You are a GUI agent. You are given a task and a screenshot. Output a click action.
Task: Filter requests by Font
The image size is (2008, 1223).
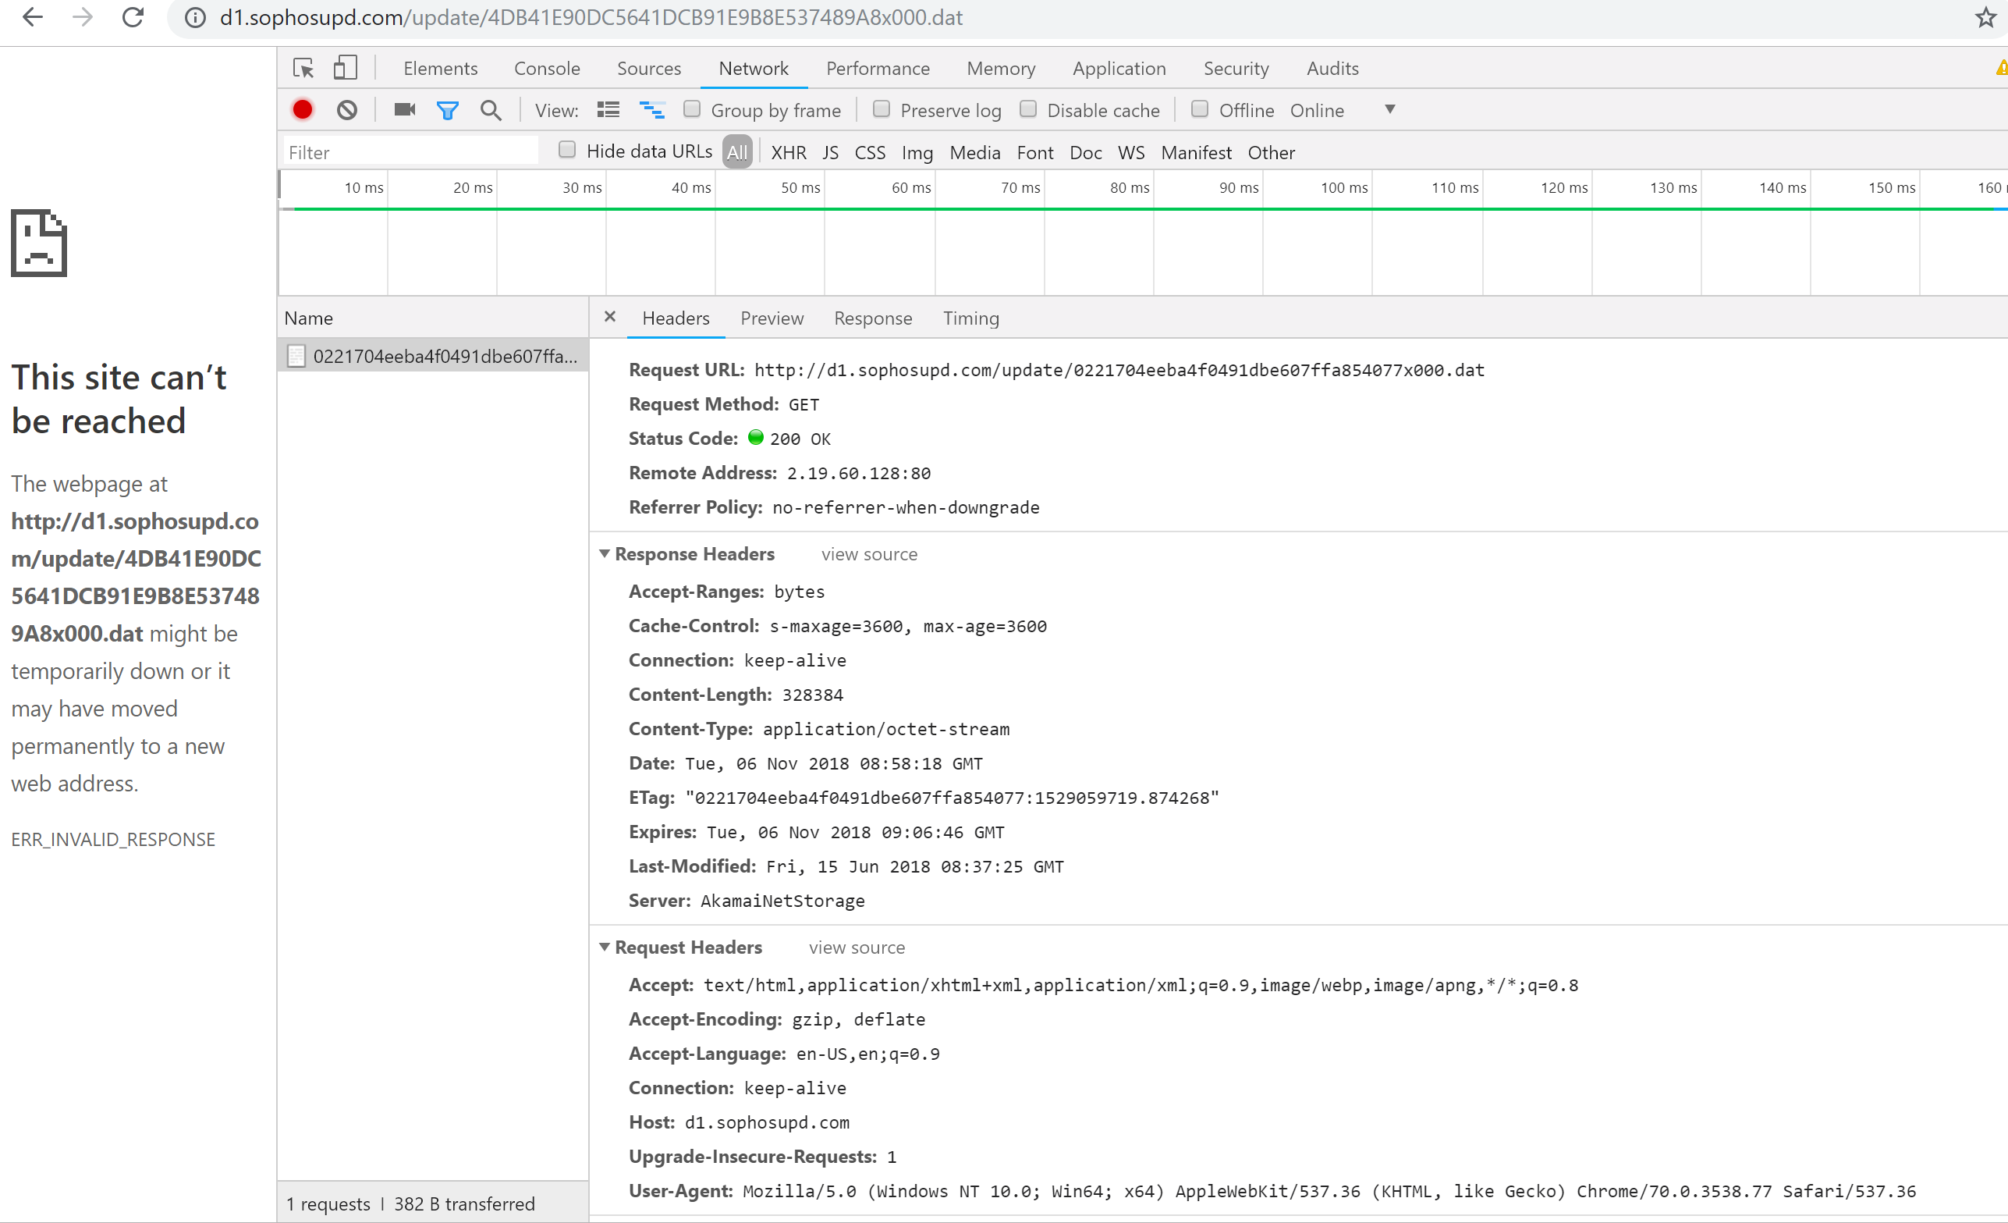(1035, 152)
